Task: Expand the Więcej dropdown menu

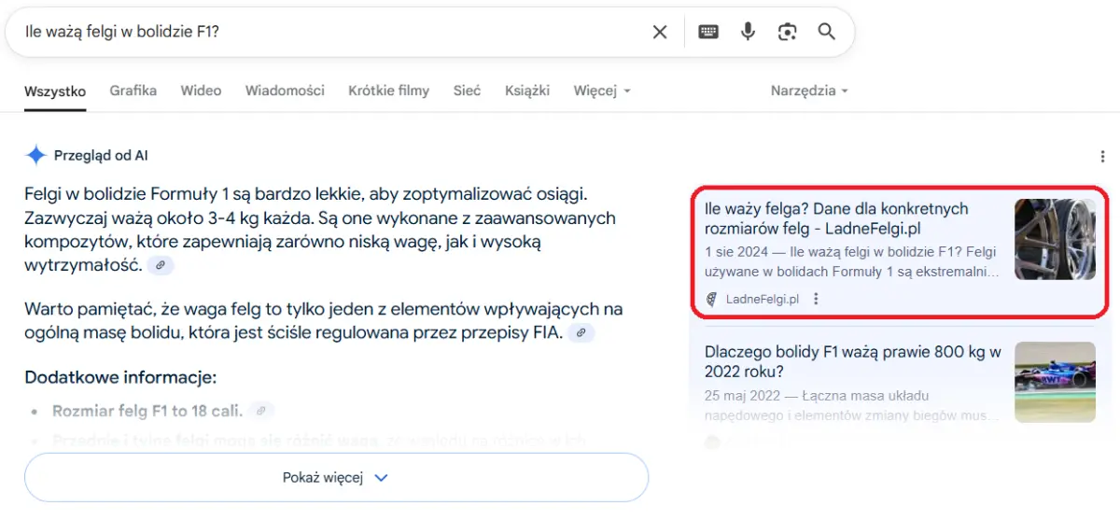Action: [x=602, y=91]
